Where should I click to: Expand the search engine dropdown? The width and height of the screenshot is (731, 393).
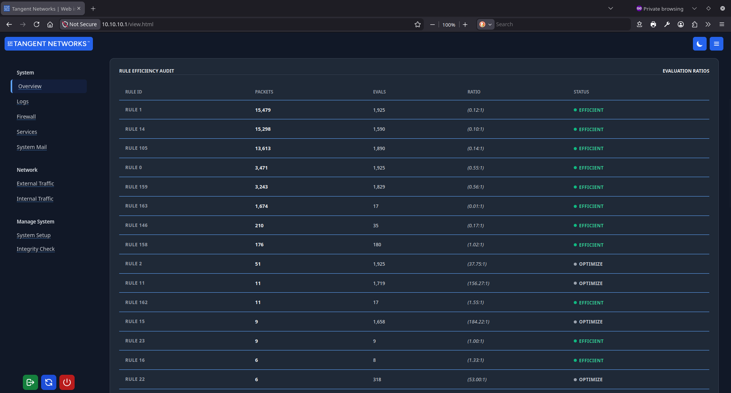pos(485,24)
